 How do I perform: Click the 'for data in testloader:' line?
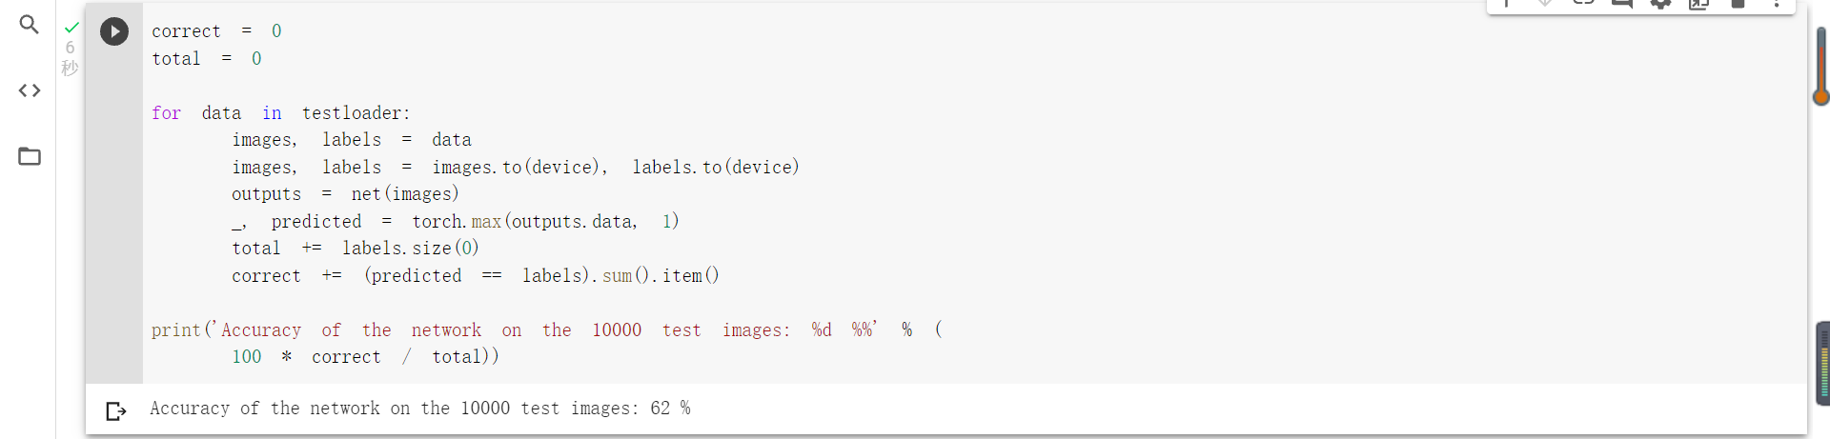coord(280,113)
